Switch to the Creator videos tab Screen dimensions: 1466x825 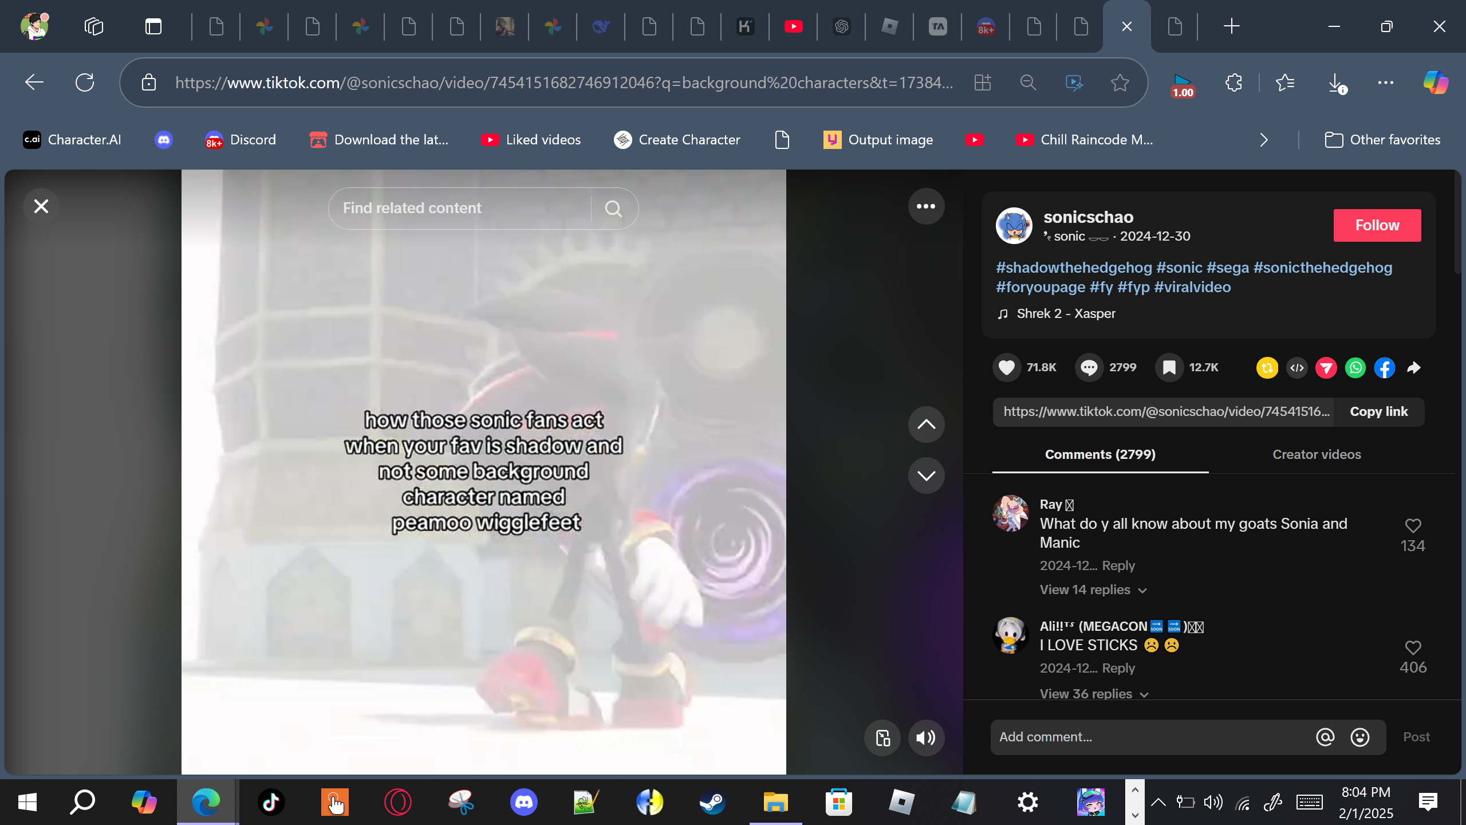[1317, 454]
